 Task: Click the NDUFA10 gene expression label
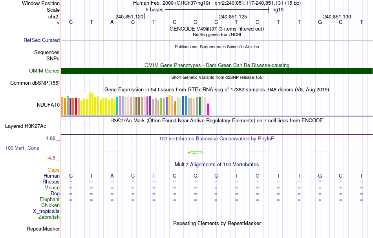pyautogui.click(x=48, y=105)
